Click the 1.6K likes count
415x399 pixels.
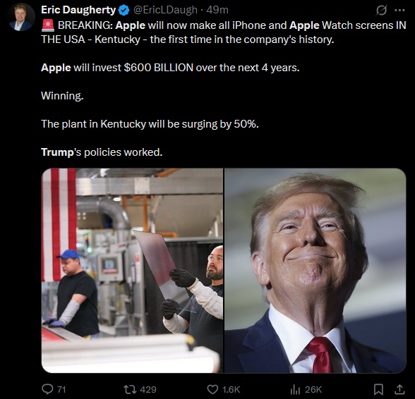[231, 389]
